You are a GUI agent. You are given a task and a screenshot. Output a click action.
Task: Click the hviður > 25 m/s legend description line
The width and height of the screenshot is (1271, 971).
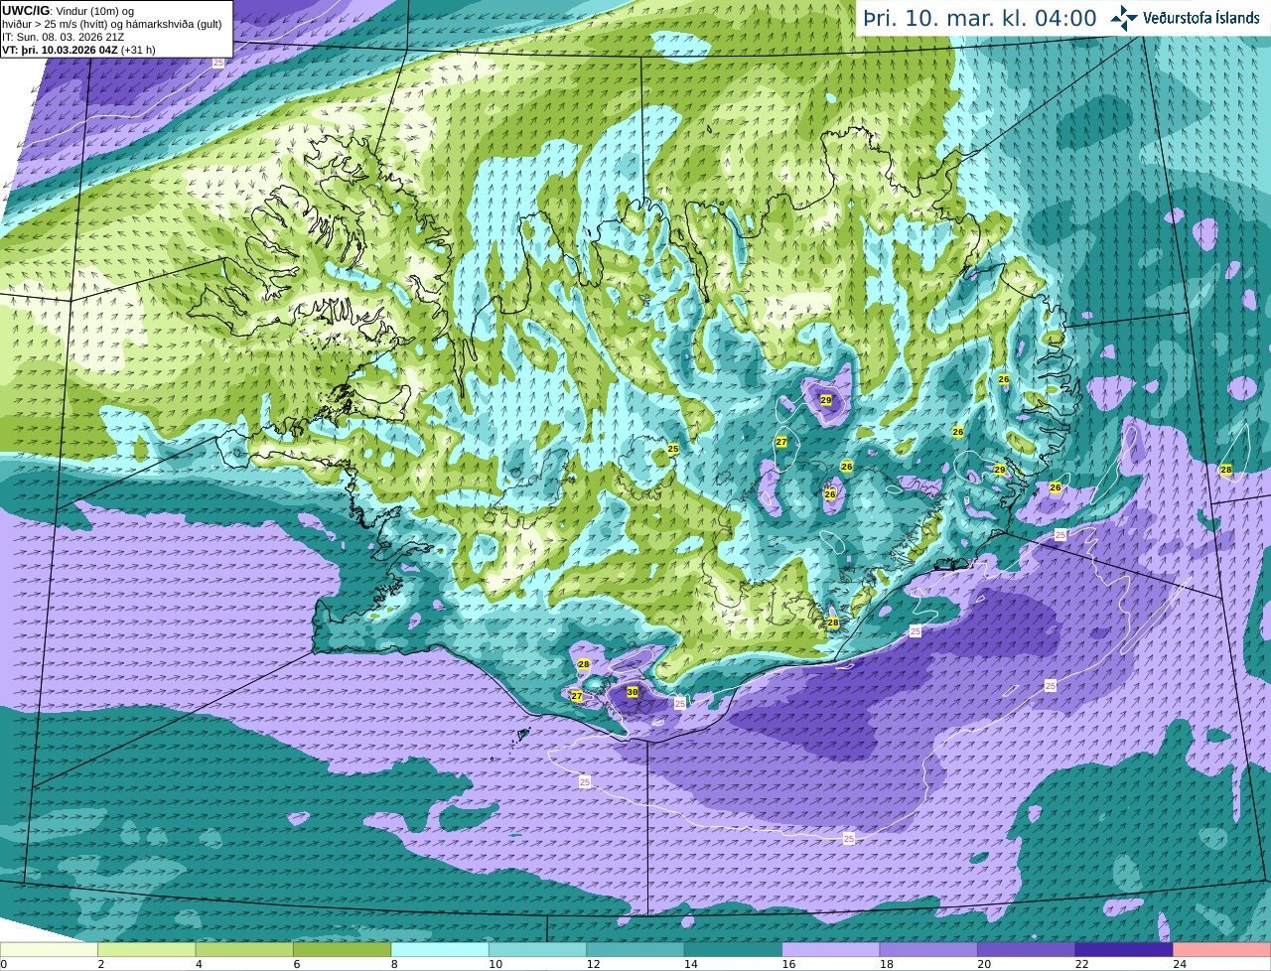[x=112, y=24]
